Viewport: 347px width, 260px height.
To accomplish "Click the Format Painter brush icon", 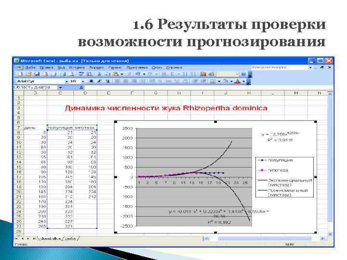I will 129,74.
